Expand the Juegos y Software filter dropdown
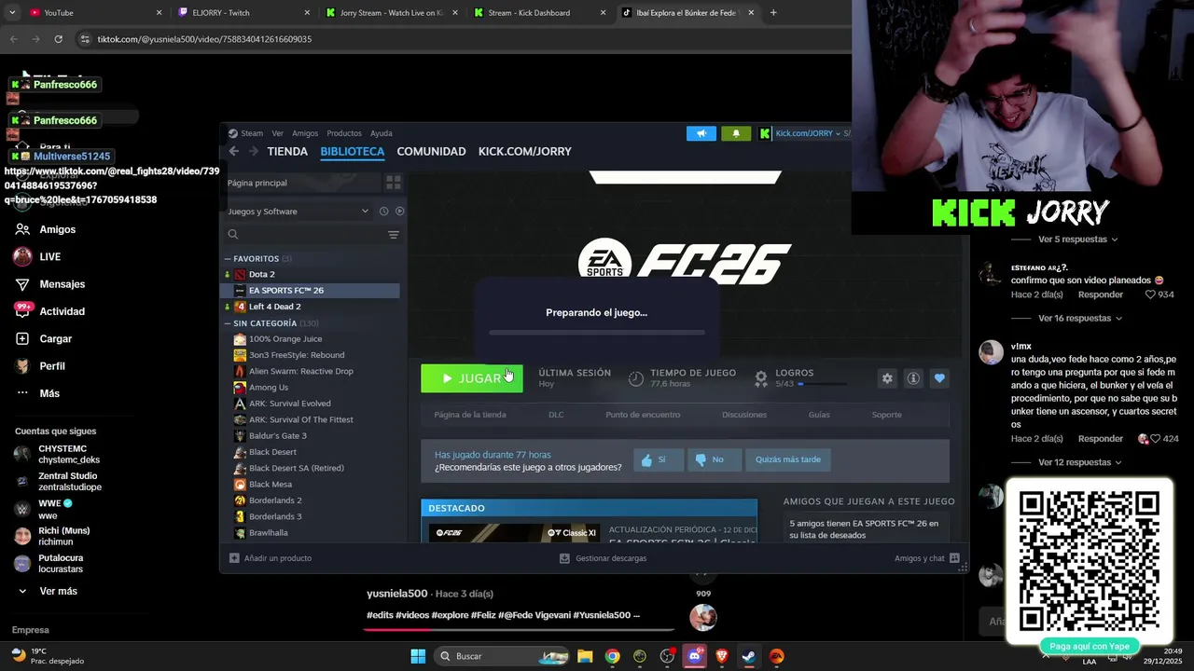Screen dimensions: 1194x671 pos(298,212)
